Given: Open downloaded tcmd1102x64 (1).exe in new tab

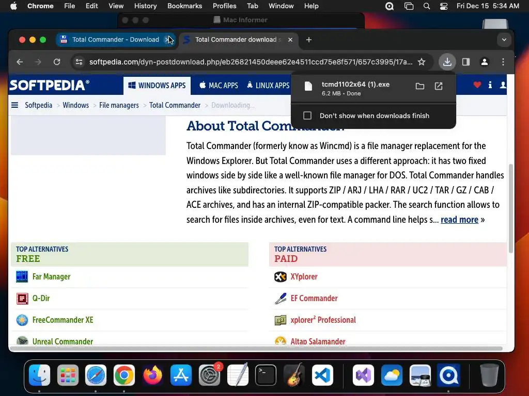Looking at the screenshot, I should [438, 86].
